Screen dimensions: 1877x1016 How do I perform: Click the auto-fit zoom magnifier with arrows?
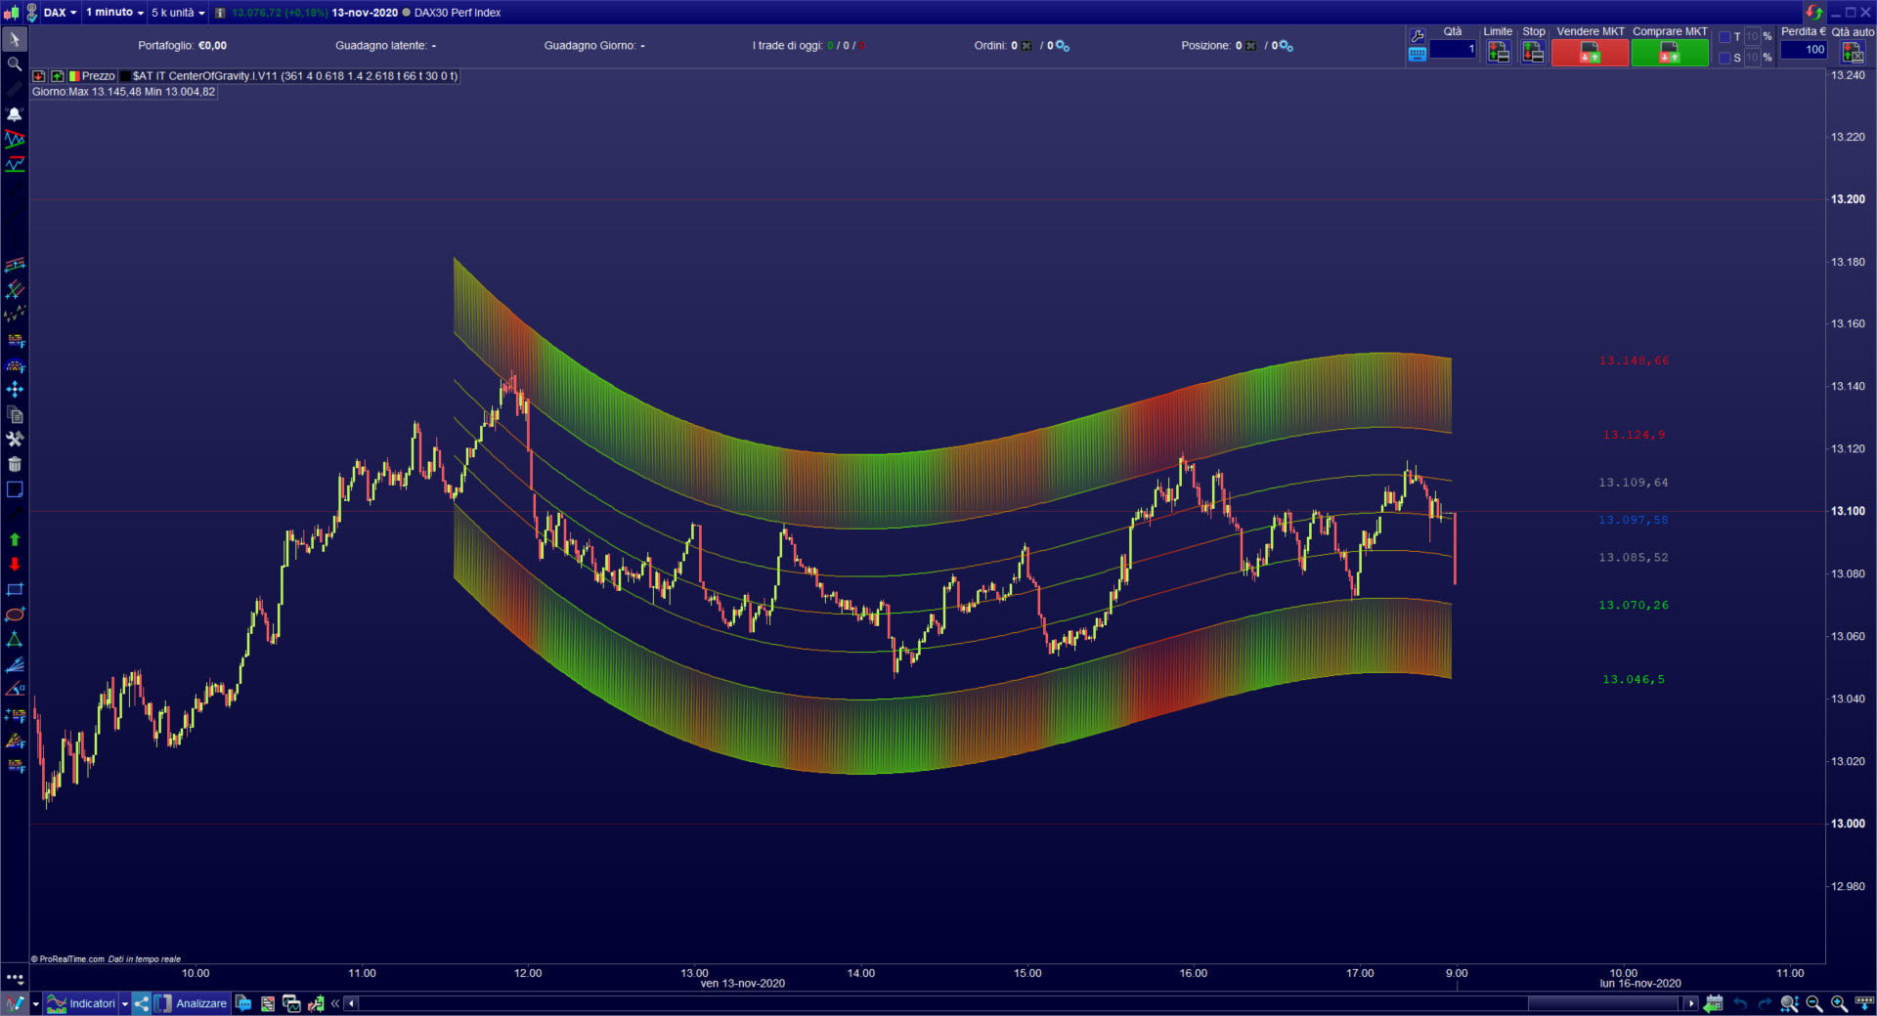coord(1789,1003)
